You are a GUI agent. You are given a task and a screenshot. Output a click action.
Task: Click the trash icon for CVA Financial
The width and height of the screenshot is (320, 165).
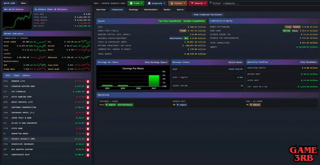point(88,92)
